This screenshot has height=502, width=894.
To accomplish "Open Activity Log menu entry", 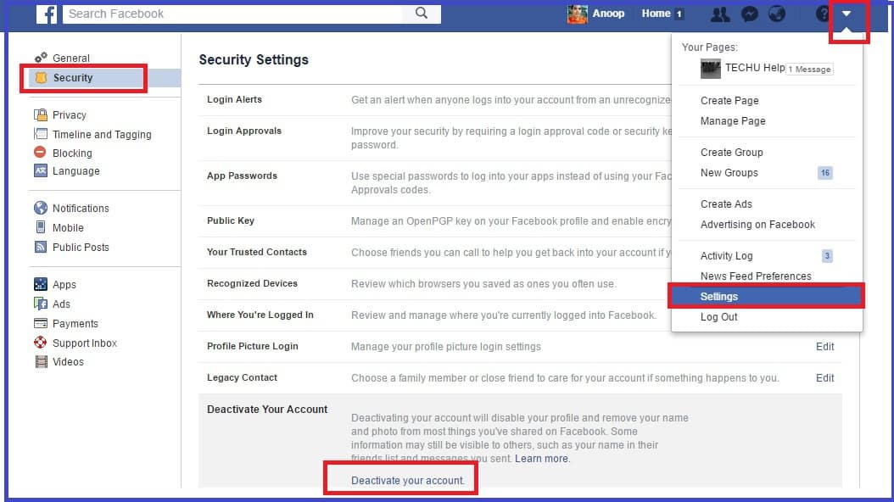I will (x=726, y=256).
